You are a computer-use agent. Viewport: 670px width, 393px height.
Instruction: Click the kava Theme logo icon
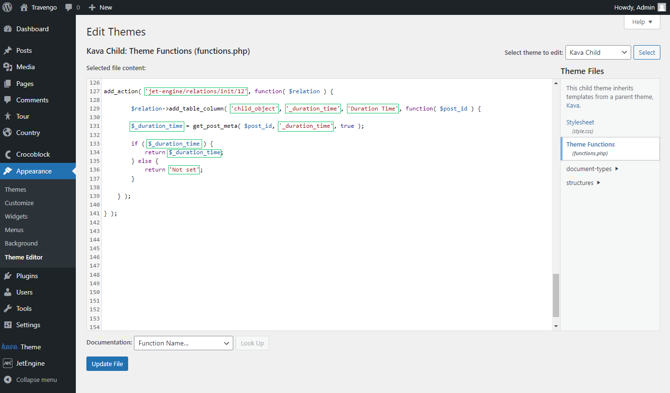[x=10, y=346]
